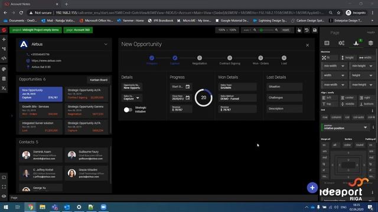
Task: Click the eye preview icon at bottom left
Action: [x=4, y=196]
